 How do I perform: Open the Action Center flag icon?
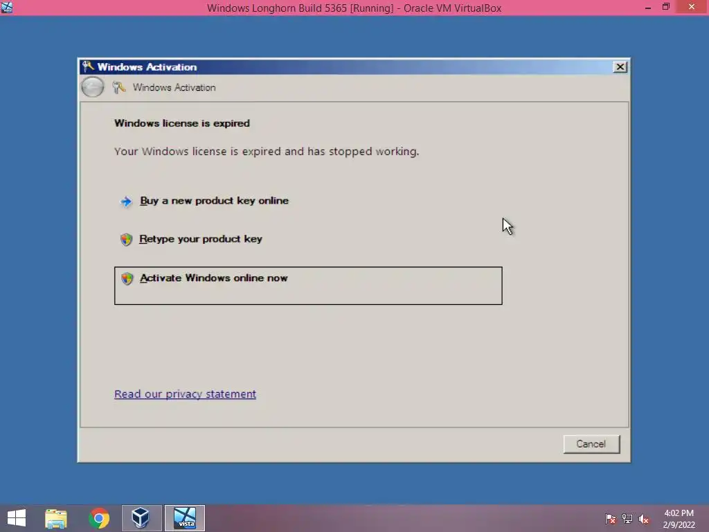click(x=610, y=518)
